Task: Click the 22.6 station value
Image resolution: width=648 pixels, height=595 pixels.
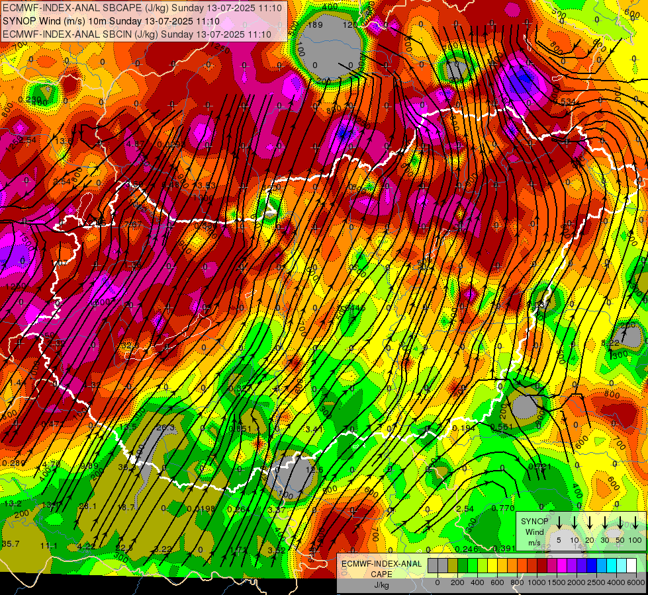Action: coord(124,547)
